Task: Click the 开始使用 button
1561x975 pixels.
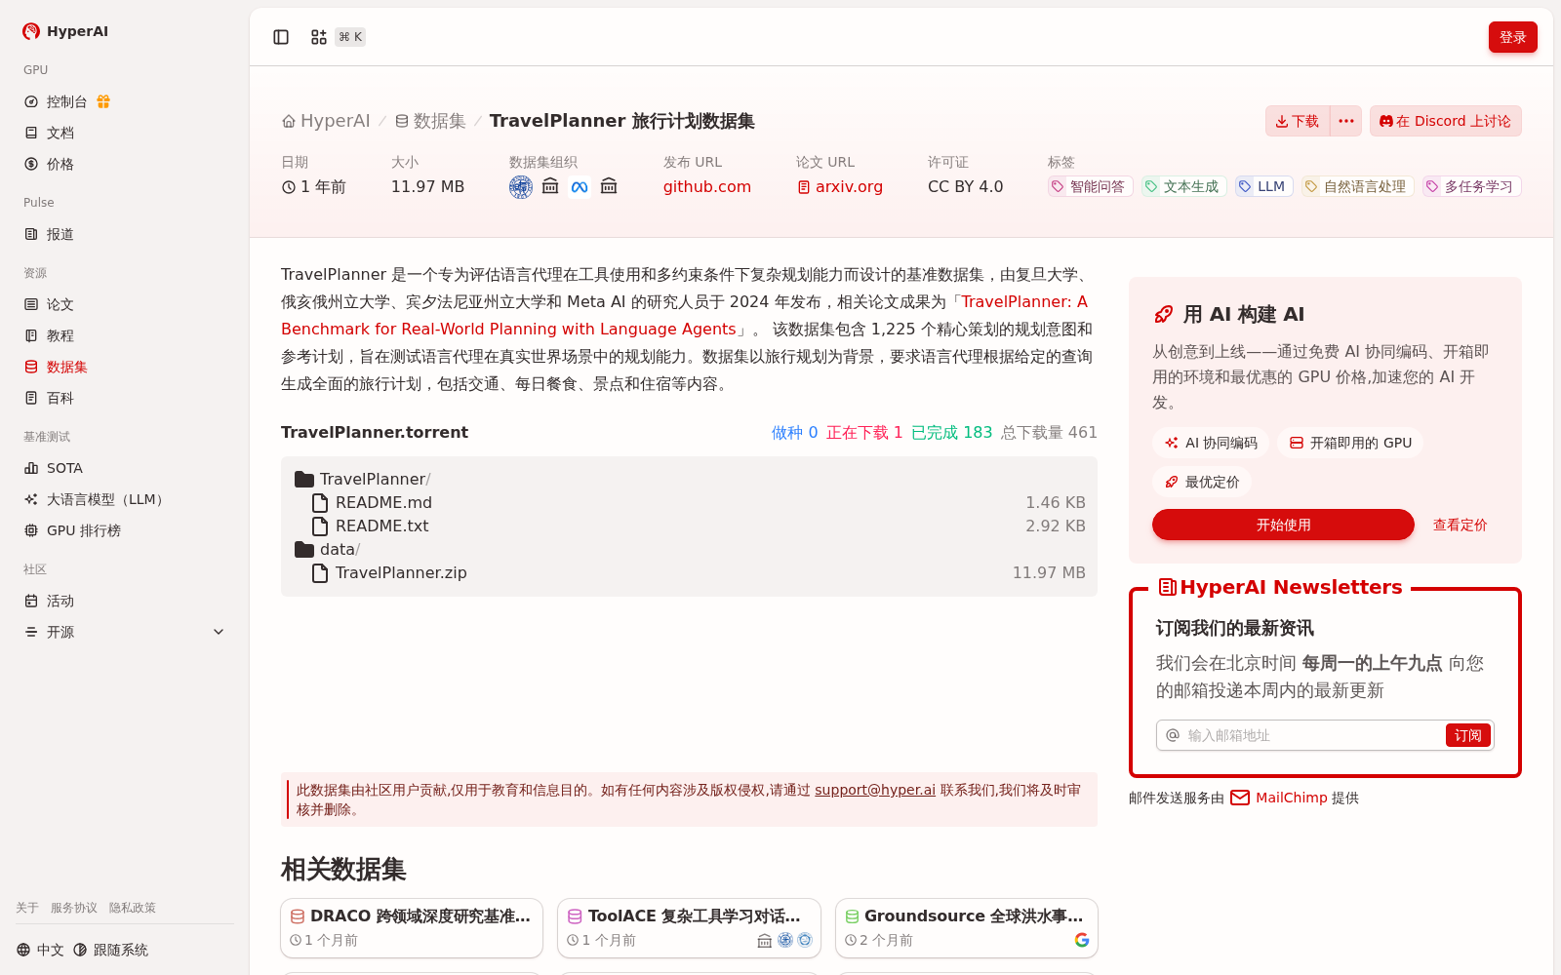Action: 1283,525
